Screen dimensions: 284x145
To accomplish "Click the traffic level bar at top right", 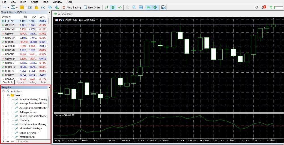I will pyautogui.click(x=278, y=7).
